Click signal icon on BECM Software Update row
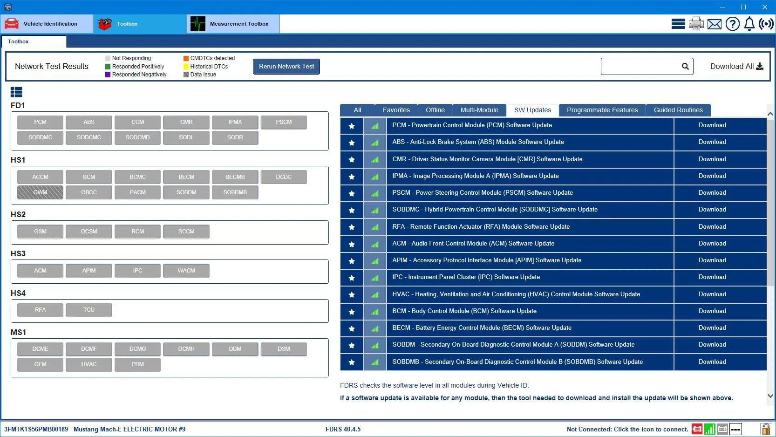Viewport: 776px width, 437px height. 375,328
